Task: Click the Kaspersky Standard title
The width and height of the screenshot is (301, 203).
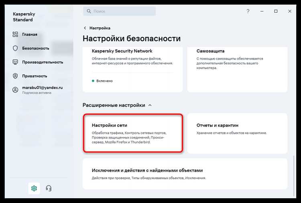Action: coord(24,17)
